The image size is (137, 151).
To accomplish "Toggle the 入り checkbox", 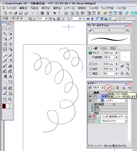I will point(91,64).
